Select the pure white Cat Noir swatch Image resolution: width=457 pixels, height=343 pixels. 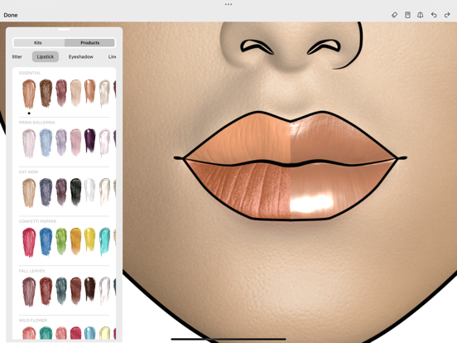click(89, 191)
